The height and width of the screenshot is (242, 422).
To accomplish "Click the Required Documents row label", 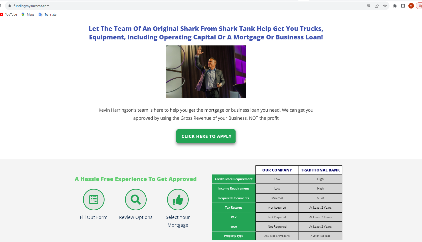I will pos(234,198).
